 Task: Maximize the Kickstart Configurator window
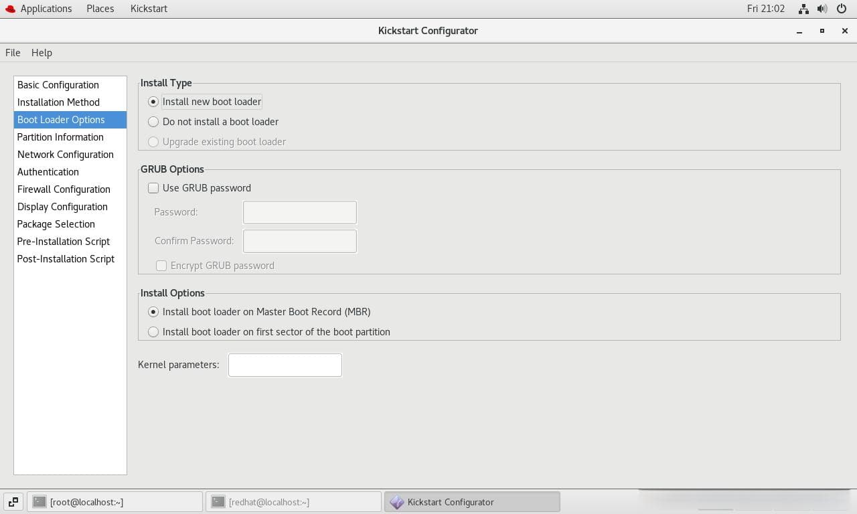pyautogui.click(x=822, y=31)
